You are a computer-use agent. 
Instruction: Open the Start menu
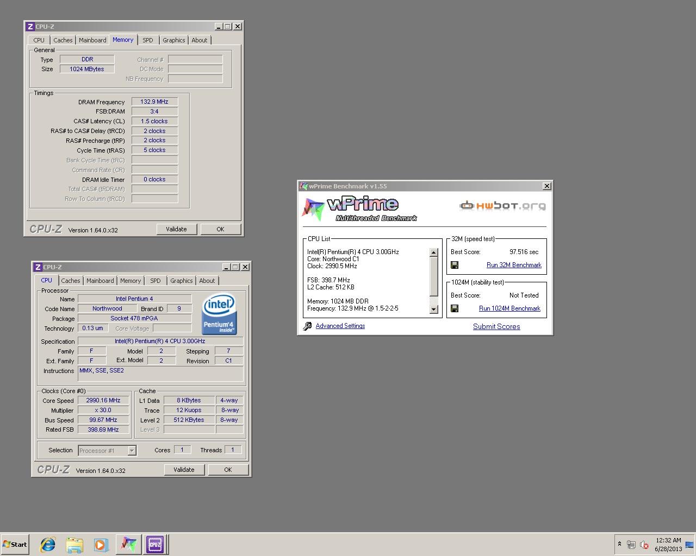coord(15,545)
